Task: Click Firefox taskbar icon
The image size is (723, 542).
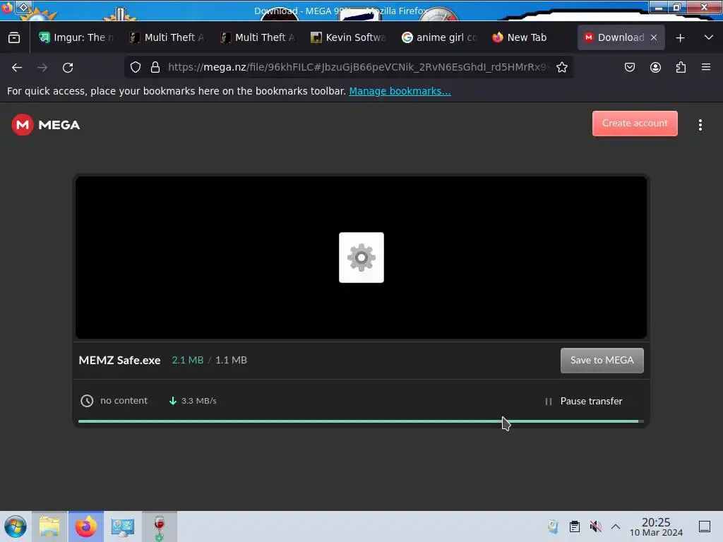Action: pos(85,526)
